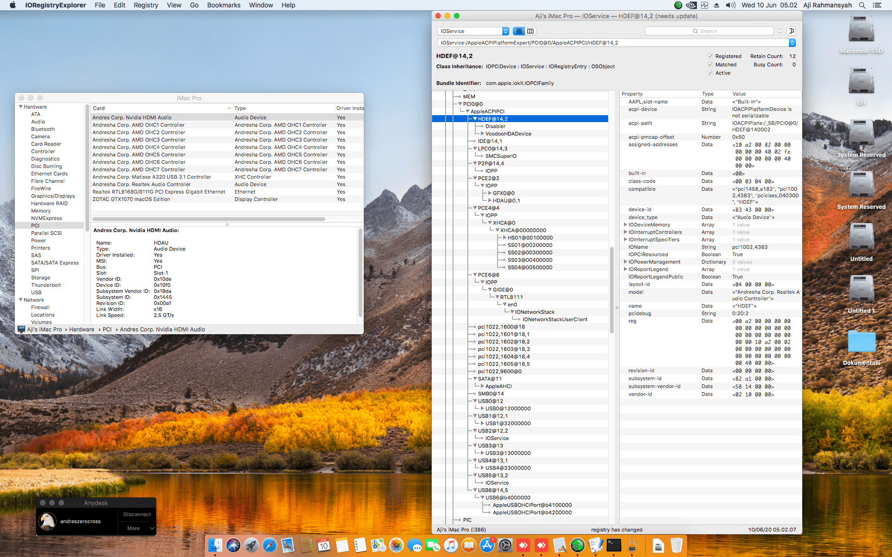Open the File menu
892x557 pixels.
[x=100, y=5]
